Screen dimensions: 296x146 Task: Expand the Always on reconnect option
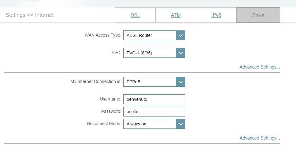coord(150,124)
